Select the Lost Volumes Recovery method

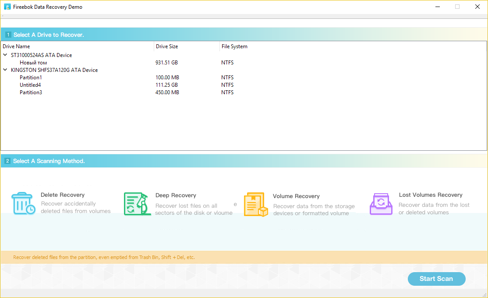click(x=431, y=195)
